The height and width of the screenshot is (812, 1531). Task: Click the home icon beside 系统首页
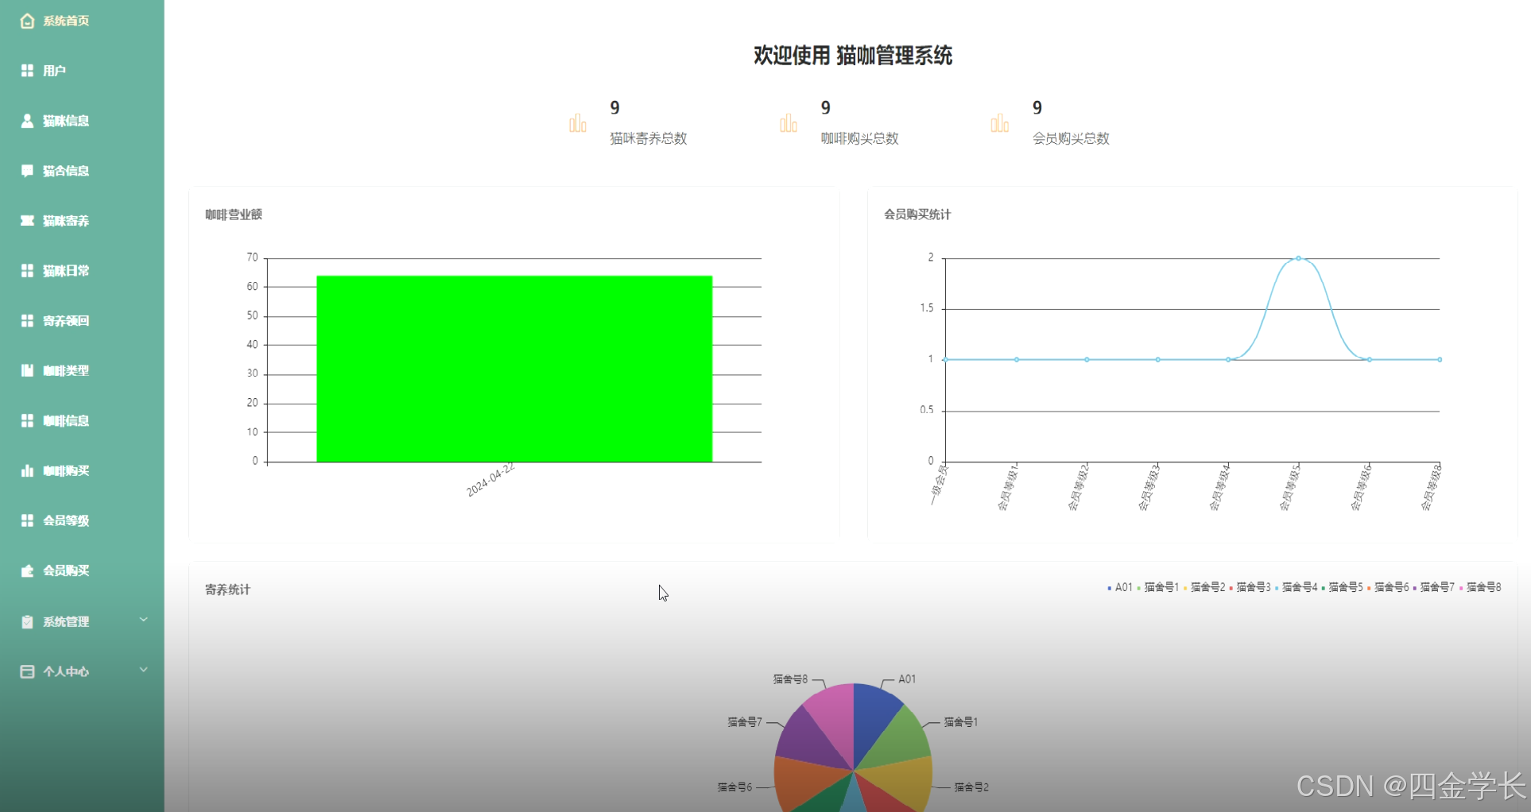pyautogui.click(x=27, y=21)
